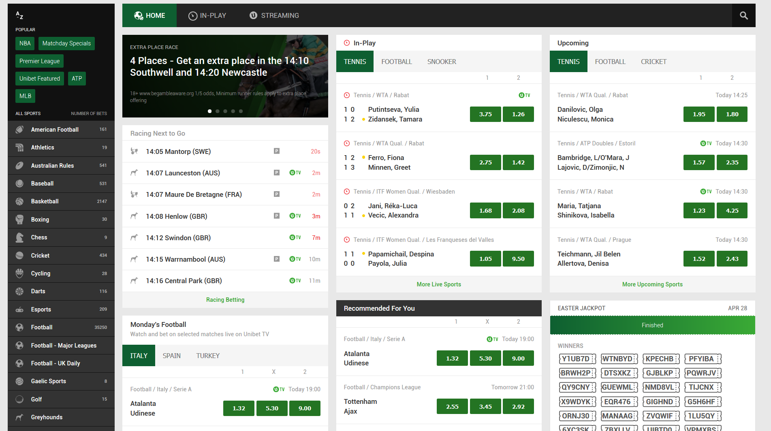This screenshot has height=431, width=771.
Task: Pick Danilovic odds 1.95
Action: (699, 114)
